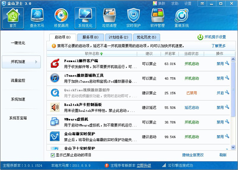Click 禁用 for Realtek声卡控制面板
Viewport: 238px width, 170px height.
click(220, 108)
